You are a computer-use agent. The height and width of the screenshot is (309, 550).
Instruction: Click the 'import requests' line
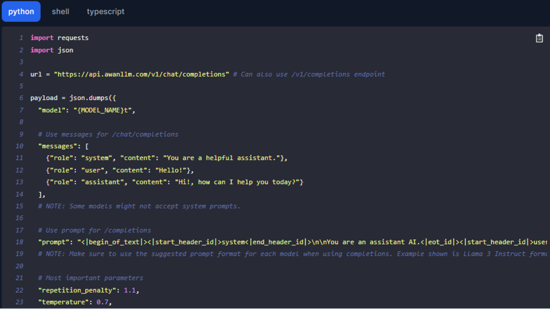59,38
